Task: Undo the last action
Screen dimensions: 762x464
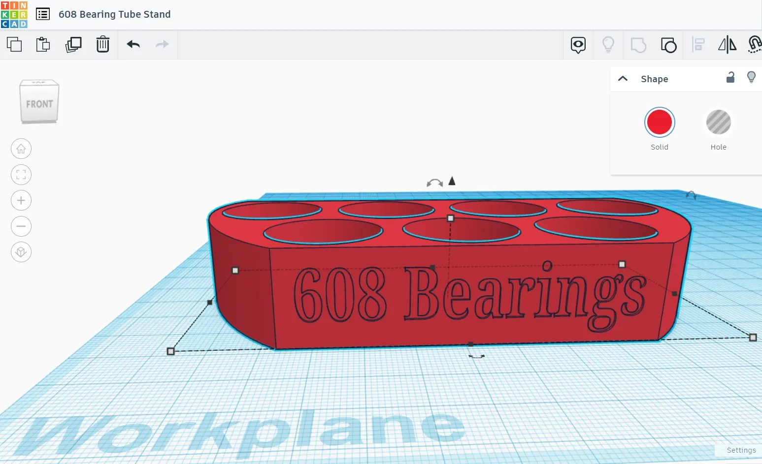Action: click(x=133, y=45)
